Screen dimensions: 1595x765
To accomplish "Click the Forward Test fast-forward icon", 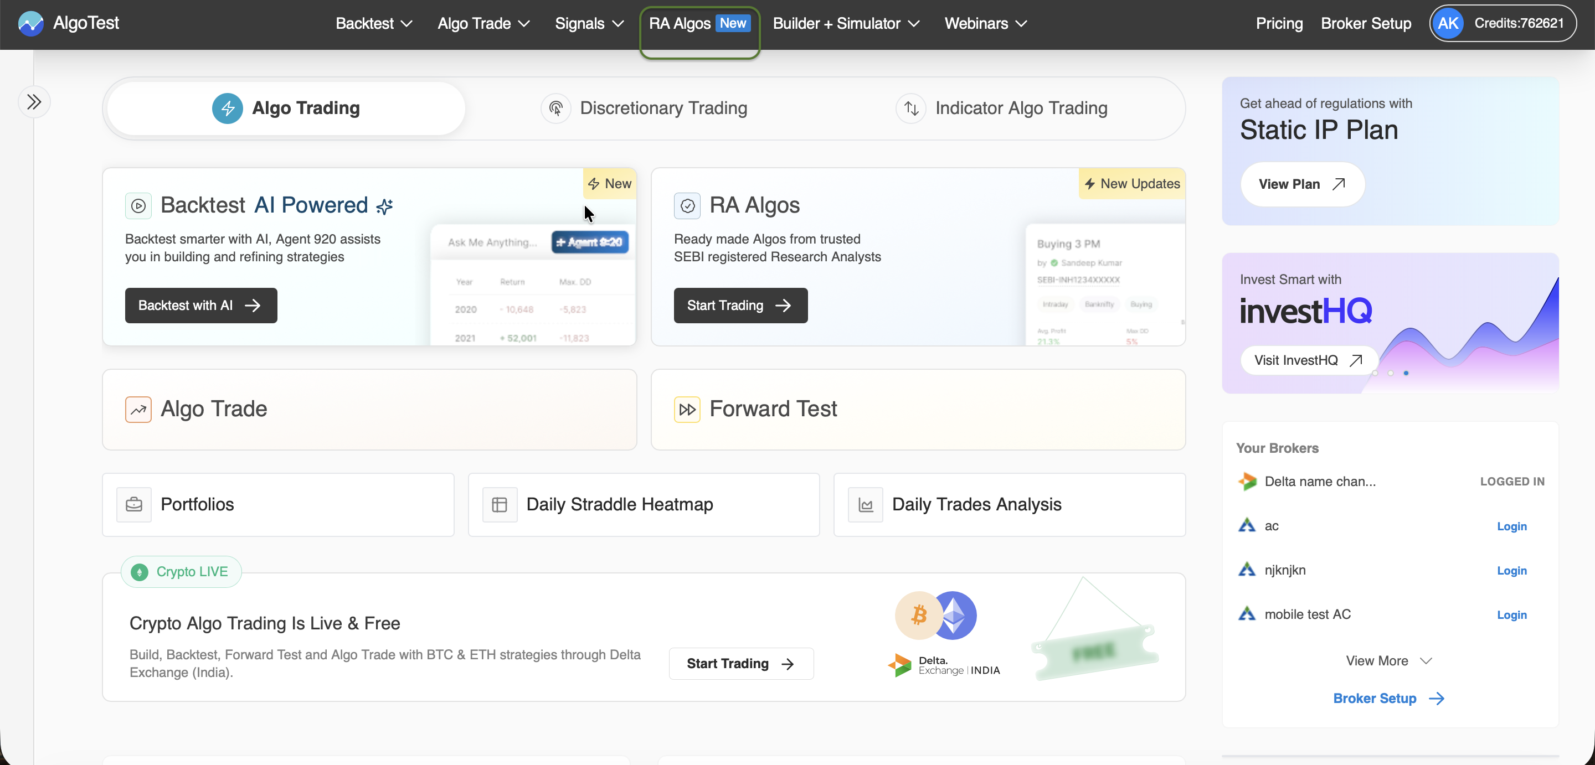I will tap(687, 409).
